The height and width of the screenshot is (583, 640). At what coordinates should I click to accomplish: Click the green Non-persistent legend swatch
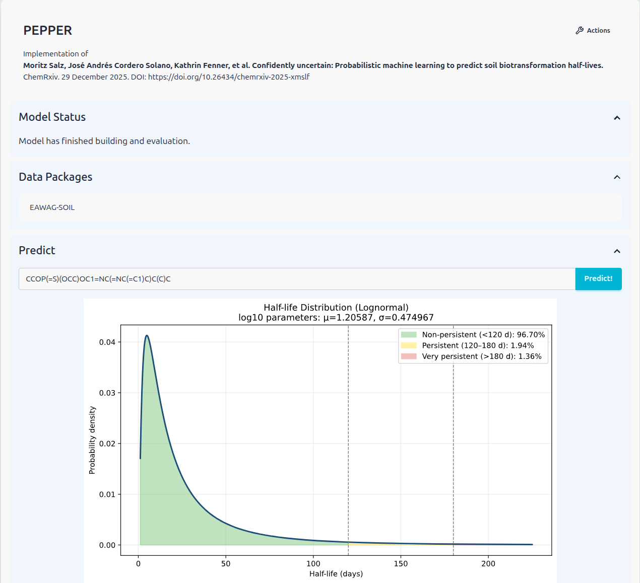[409, 335]
